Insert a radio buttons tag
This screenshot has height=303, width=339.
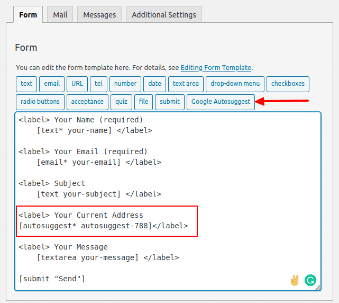point(40,102)
